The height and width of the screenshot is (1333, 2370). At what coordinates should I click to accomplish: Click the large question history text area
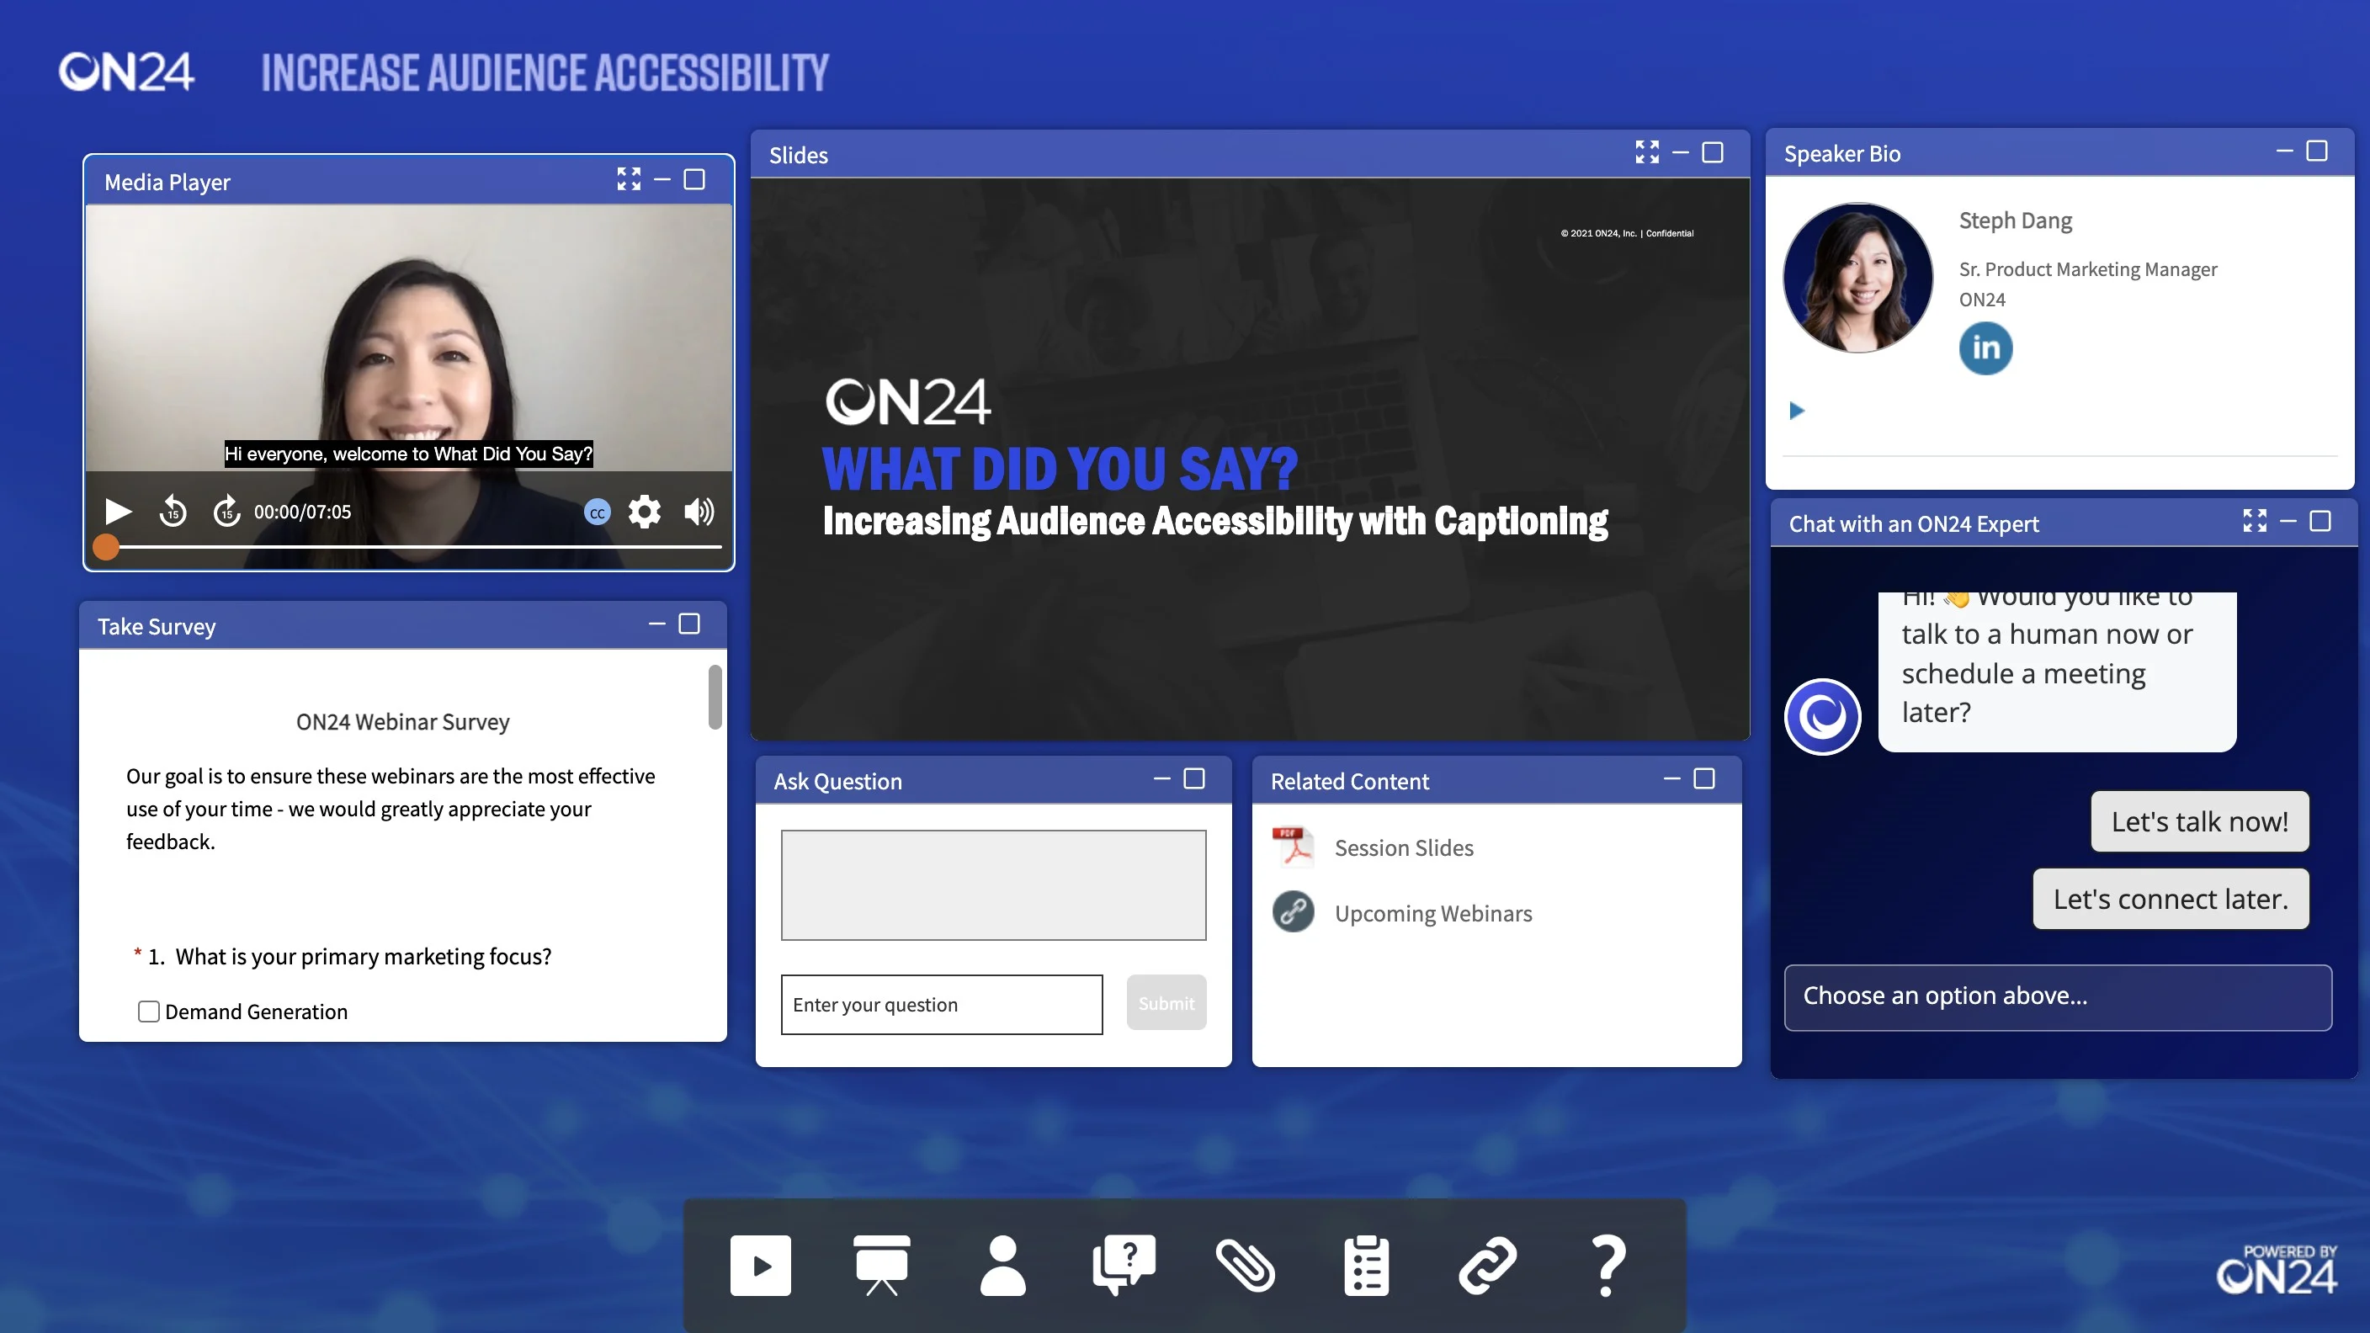coord(994,885)
